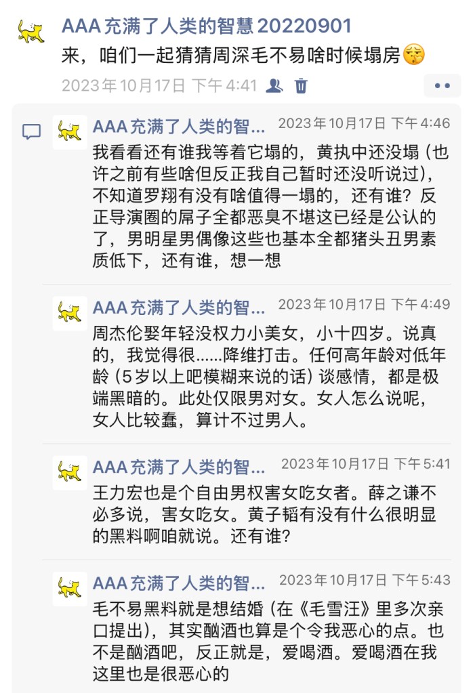Click the avatar of the 4:46 comment
The image size is (473, 693).
(x=70, y=131)
